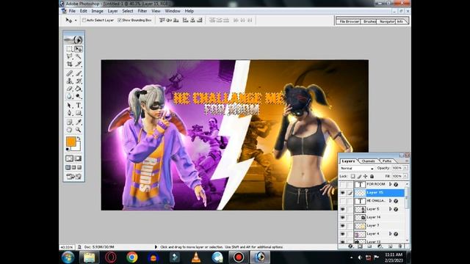Toggle lock all padlock icon
Screen dimensions: 470x264
tap(372, 176)
